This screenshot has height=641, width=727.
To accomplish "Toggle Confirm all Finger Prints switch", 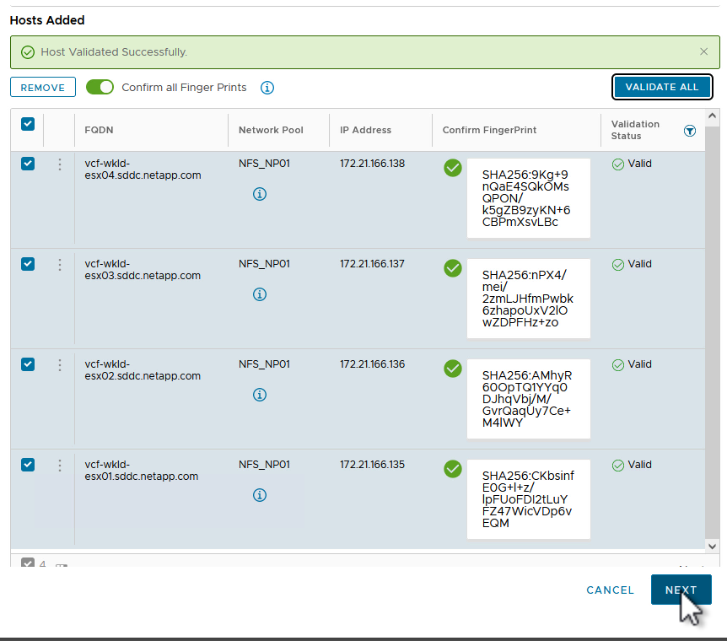I will point(100,87).
